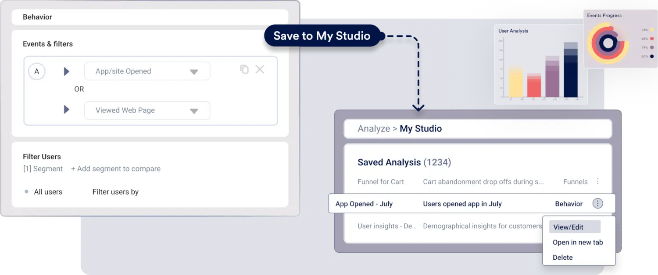The height and width of the screenshot is (275, 658).
Task: Click three-dot menu for App Opened - July
Action: [x=597, y=204]
